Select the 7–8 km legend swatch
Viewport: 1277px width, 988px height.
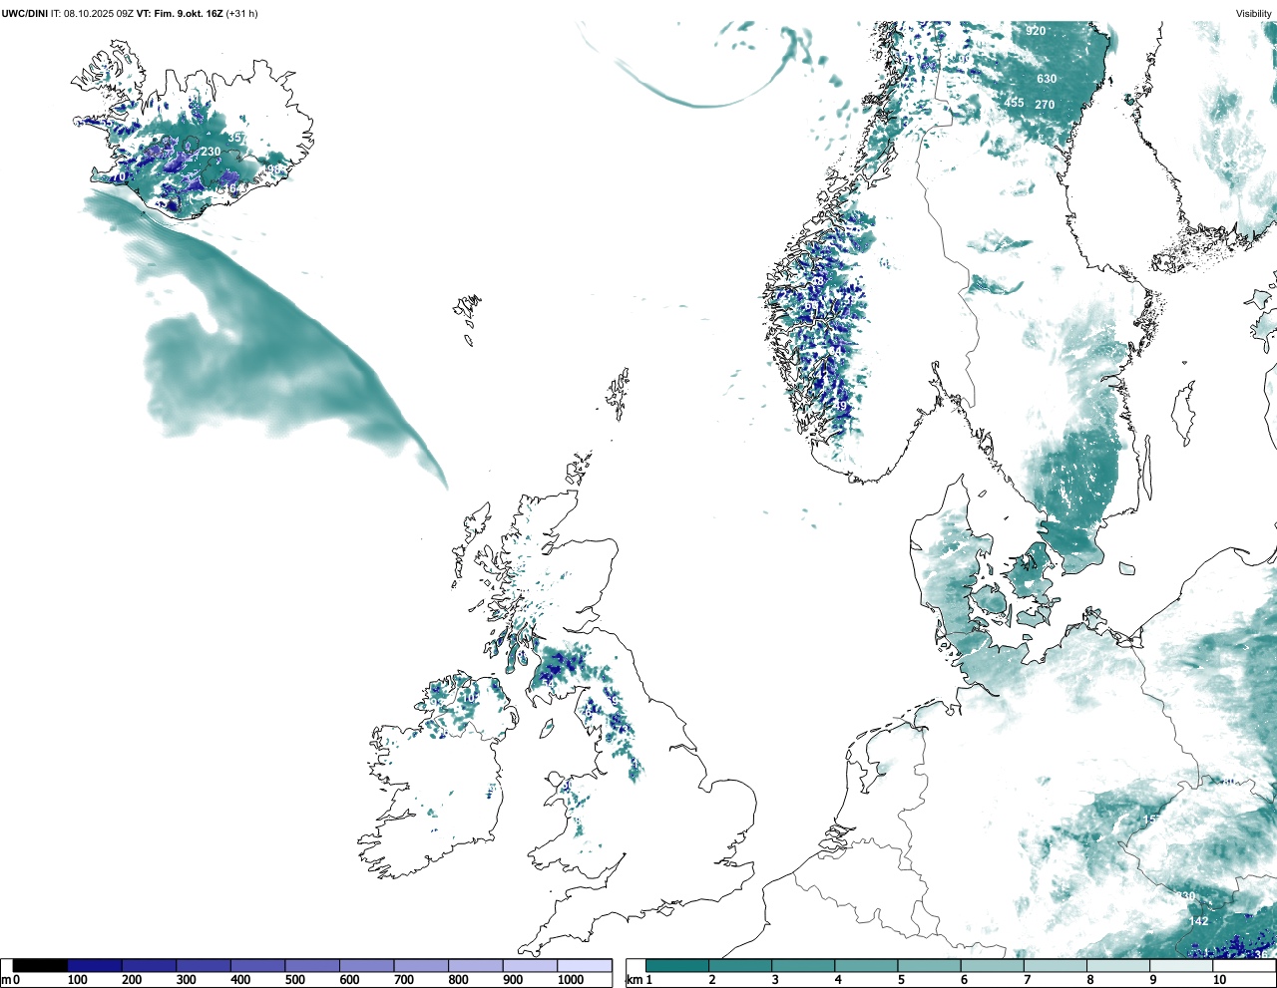coord(1055,965)
